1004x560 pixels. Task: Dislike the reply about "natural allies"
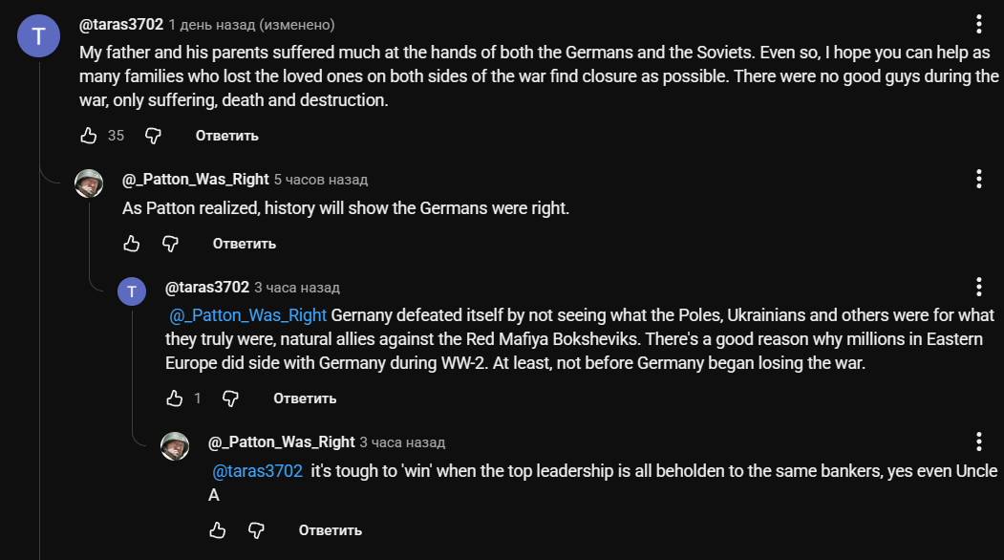click(230, 398)
